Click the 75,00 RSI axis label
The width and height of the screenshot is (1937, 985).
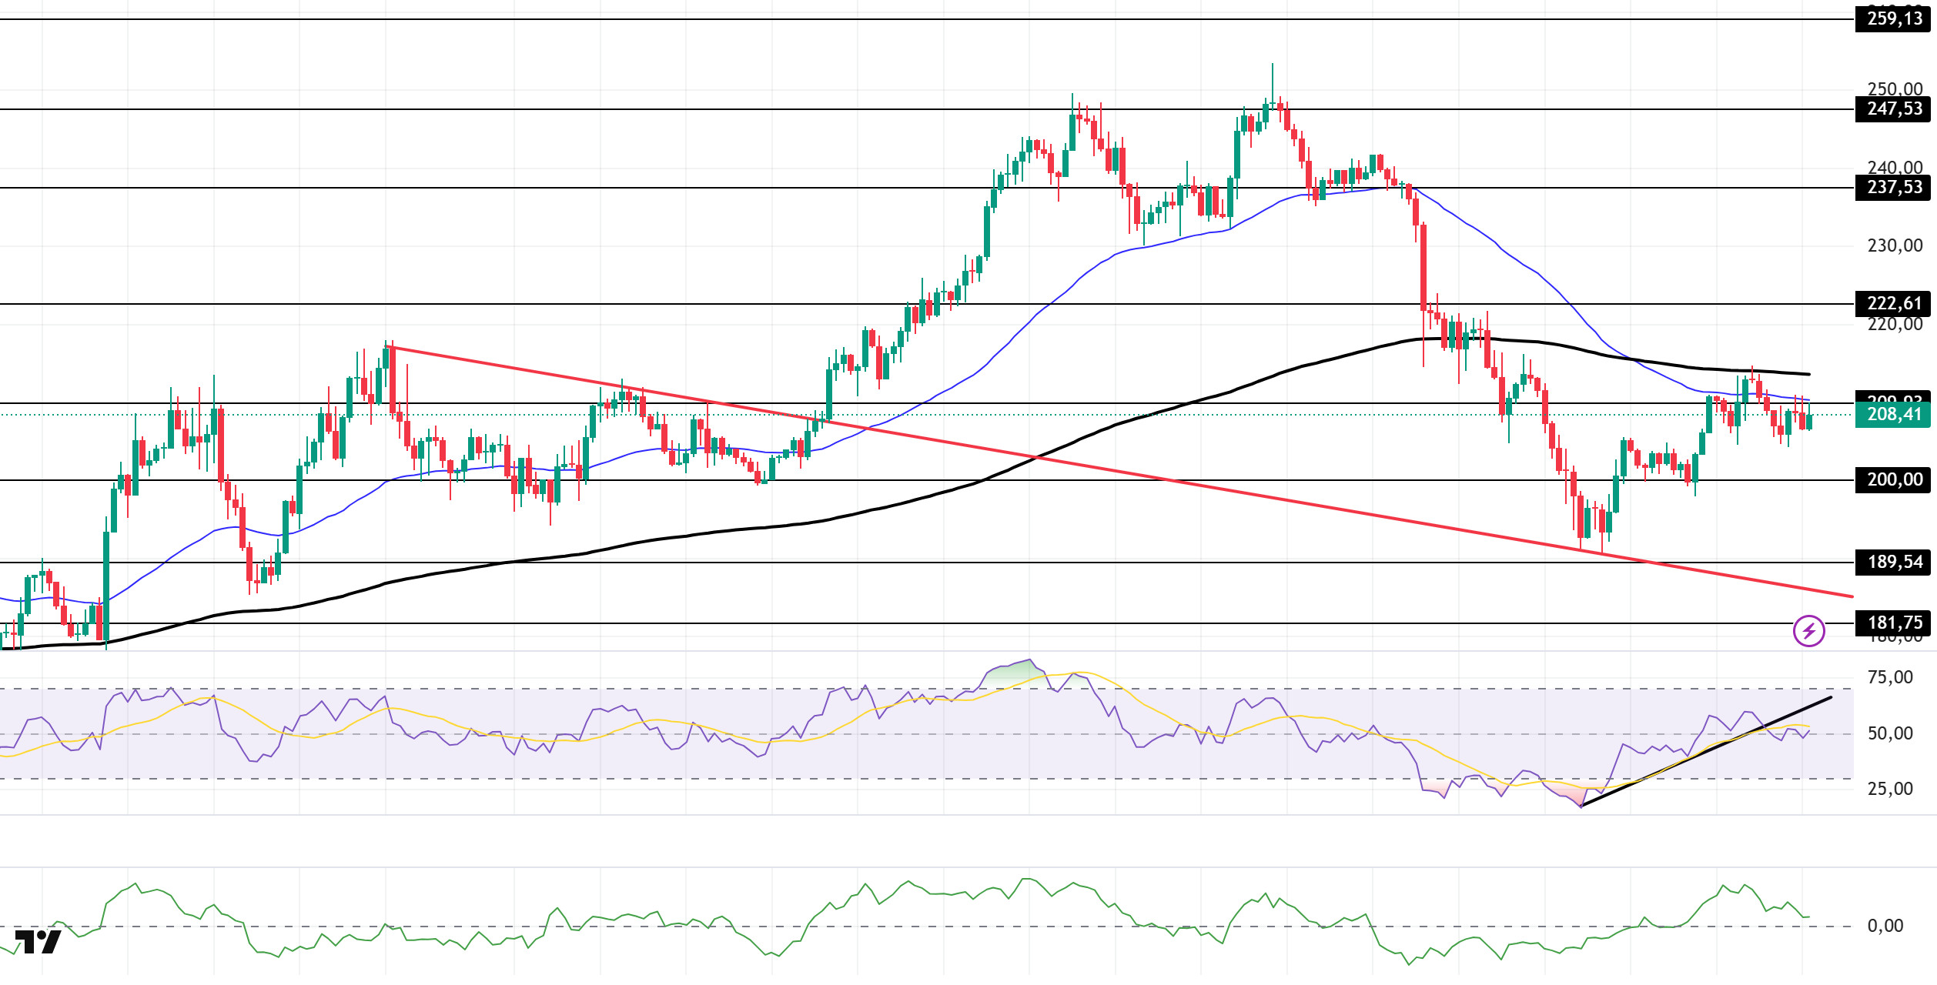(1890, 678)
